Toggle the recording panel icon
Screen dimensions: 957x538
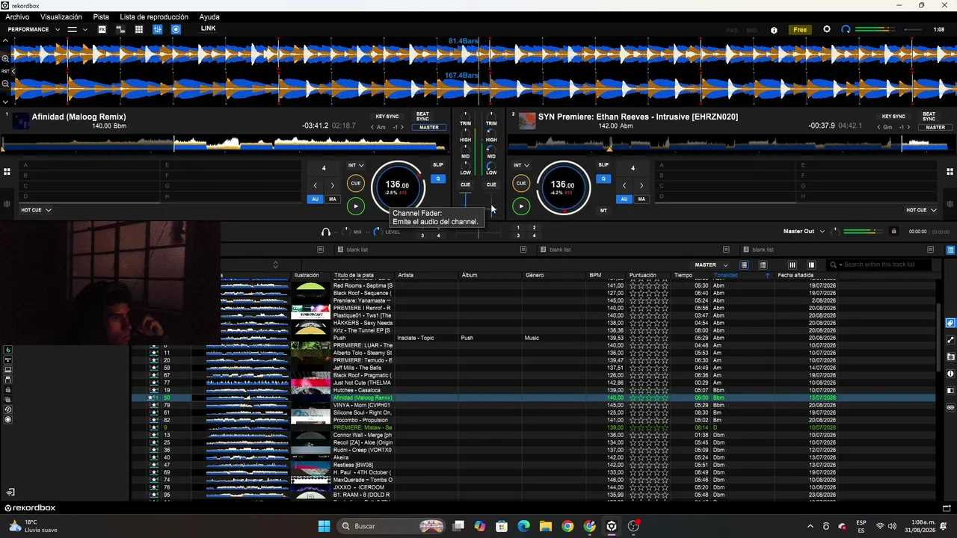coord(176,29)
